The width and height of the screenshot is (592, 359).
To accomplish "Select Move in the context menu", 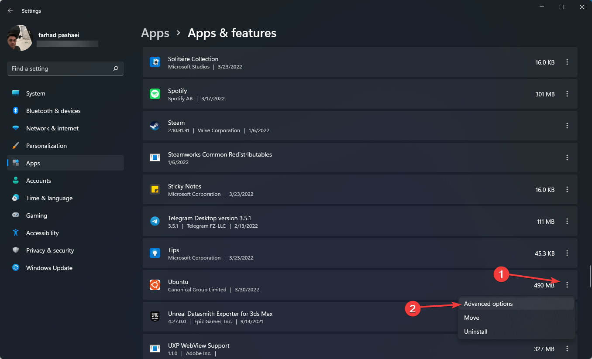I will point(472,318).
